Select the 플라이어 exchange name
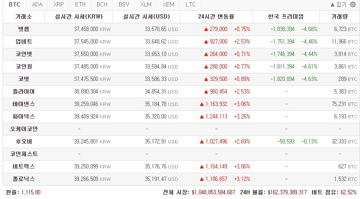Viewport: 360px width, 199px height. [x=24, y=92]
